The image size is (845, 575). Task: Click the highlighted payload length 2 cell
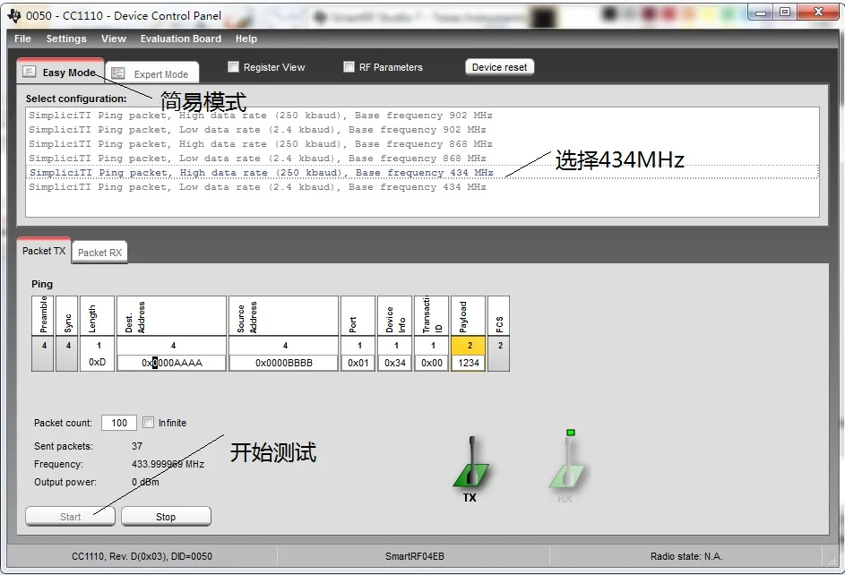point(469,346)
